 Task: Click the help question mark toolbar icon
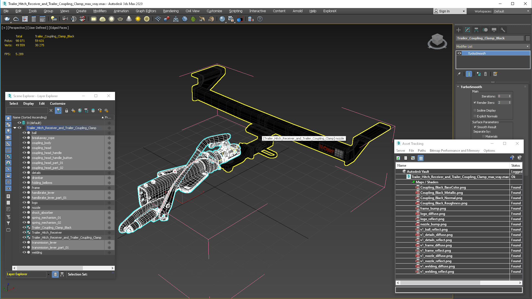point(260,19)
